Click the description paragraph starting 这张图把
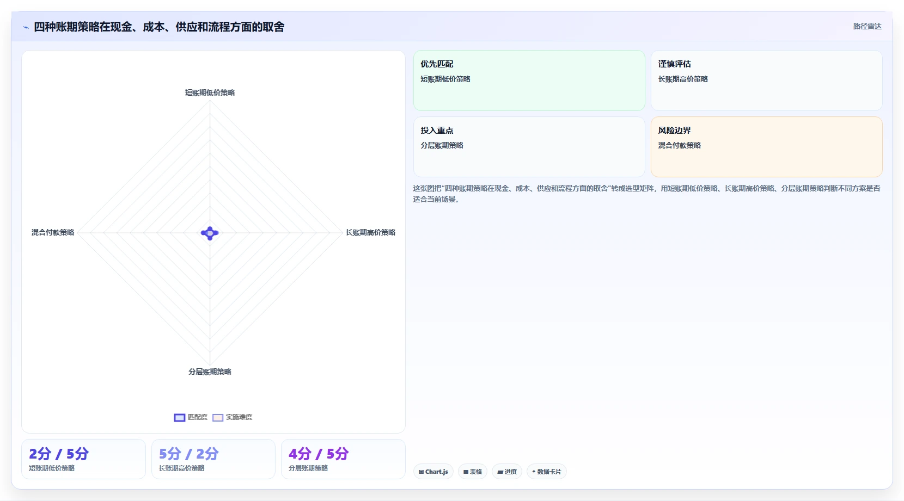Viewport: 904px width, 501px height. (646, 194)
